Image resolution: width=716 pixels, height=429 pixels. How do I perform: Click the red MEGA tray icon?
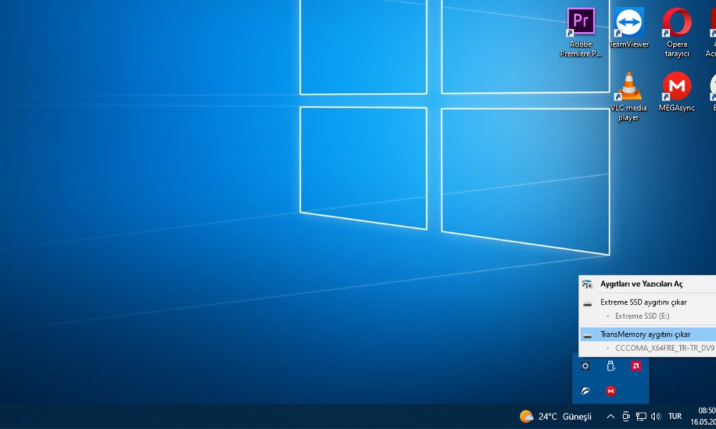pyautogui.click(x=611, y=390)
